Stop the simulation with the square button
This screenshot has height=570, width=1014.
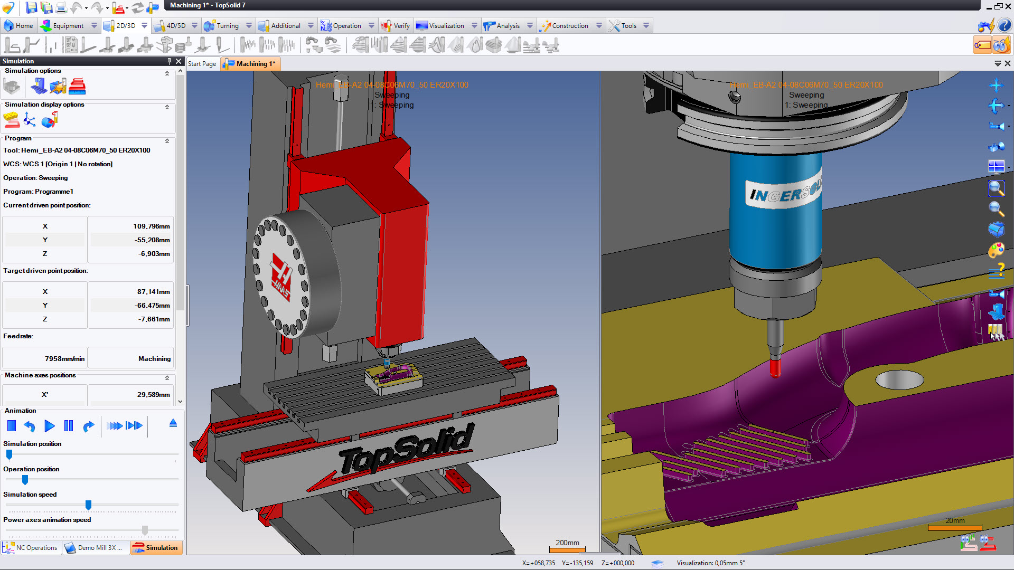pos(12,426)
